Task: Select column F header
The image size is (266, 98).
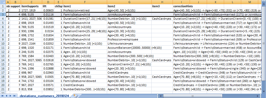Action: click(85, 2)
